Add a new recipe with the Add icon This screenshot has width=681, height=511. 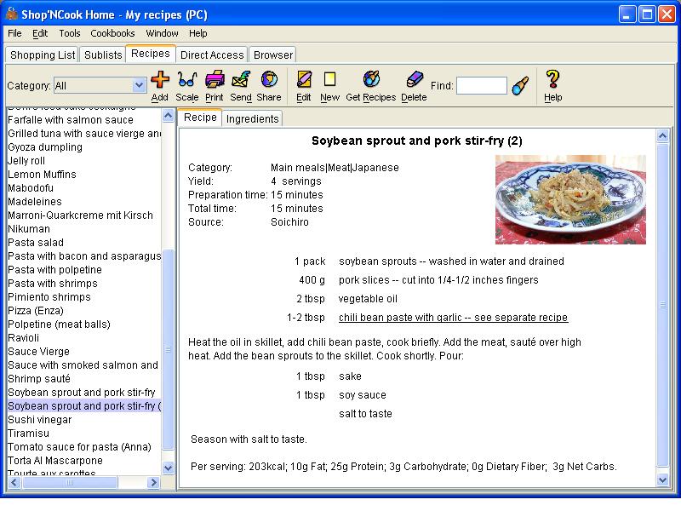[159, 82]
